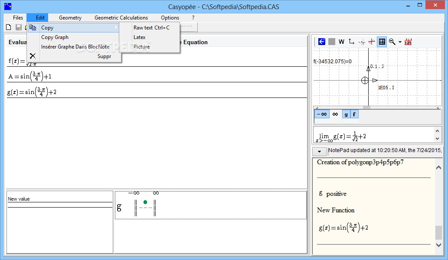This screenshot has width=448, height=260.
Task: Toggle the function f button
Action: pos(354,114)
